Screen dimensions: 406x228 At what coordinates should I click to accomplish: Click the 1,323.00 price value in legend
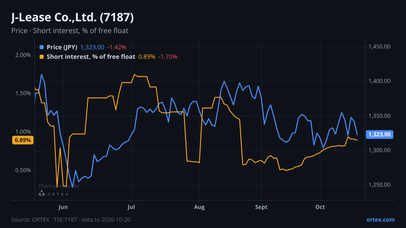tap(92, 47)
